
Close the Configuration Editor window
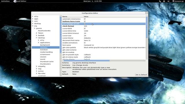[x=147, y=13]
